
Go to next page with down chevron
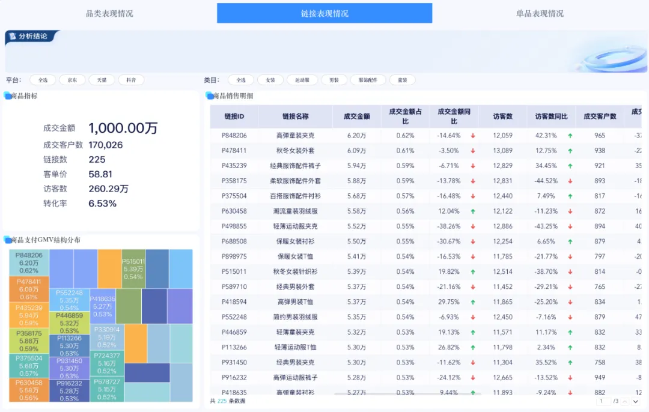coord(636,401)
